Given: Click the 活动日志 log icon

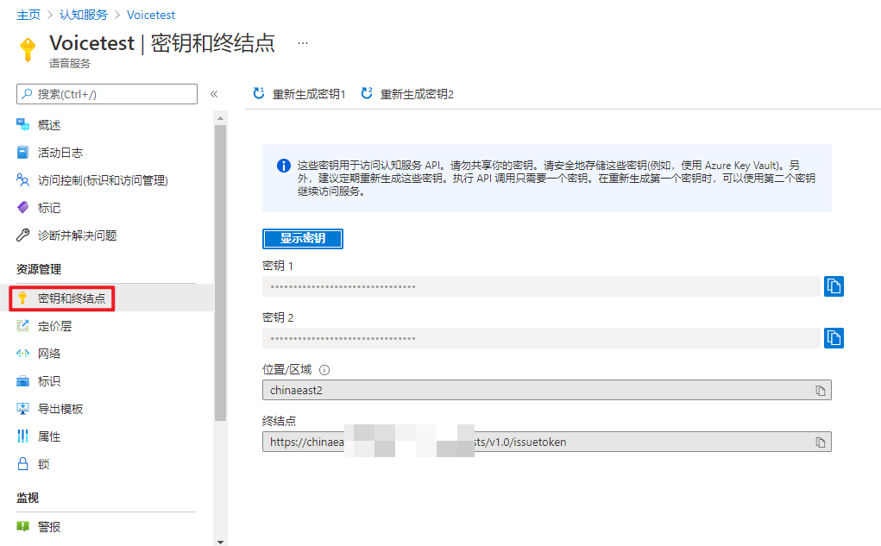Looking at the screenshot, I should pos(23,152).
